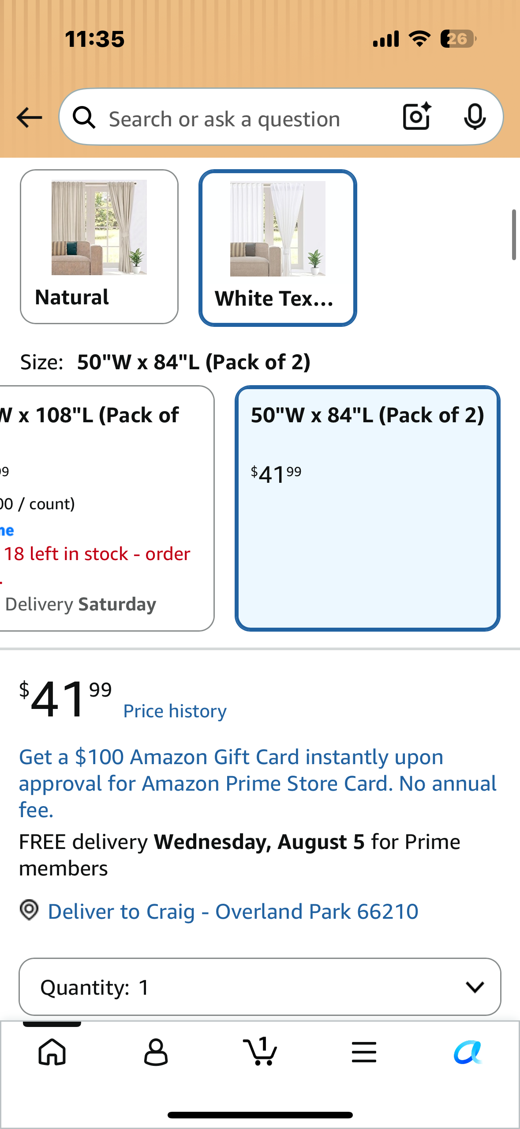
Task: Tap the back arrow icon
Action: coord(29,117)
